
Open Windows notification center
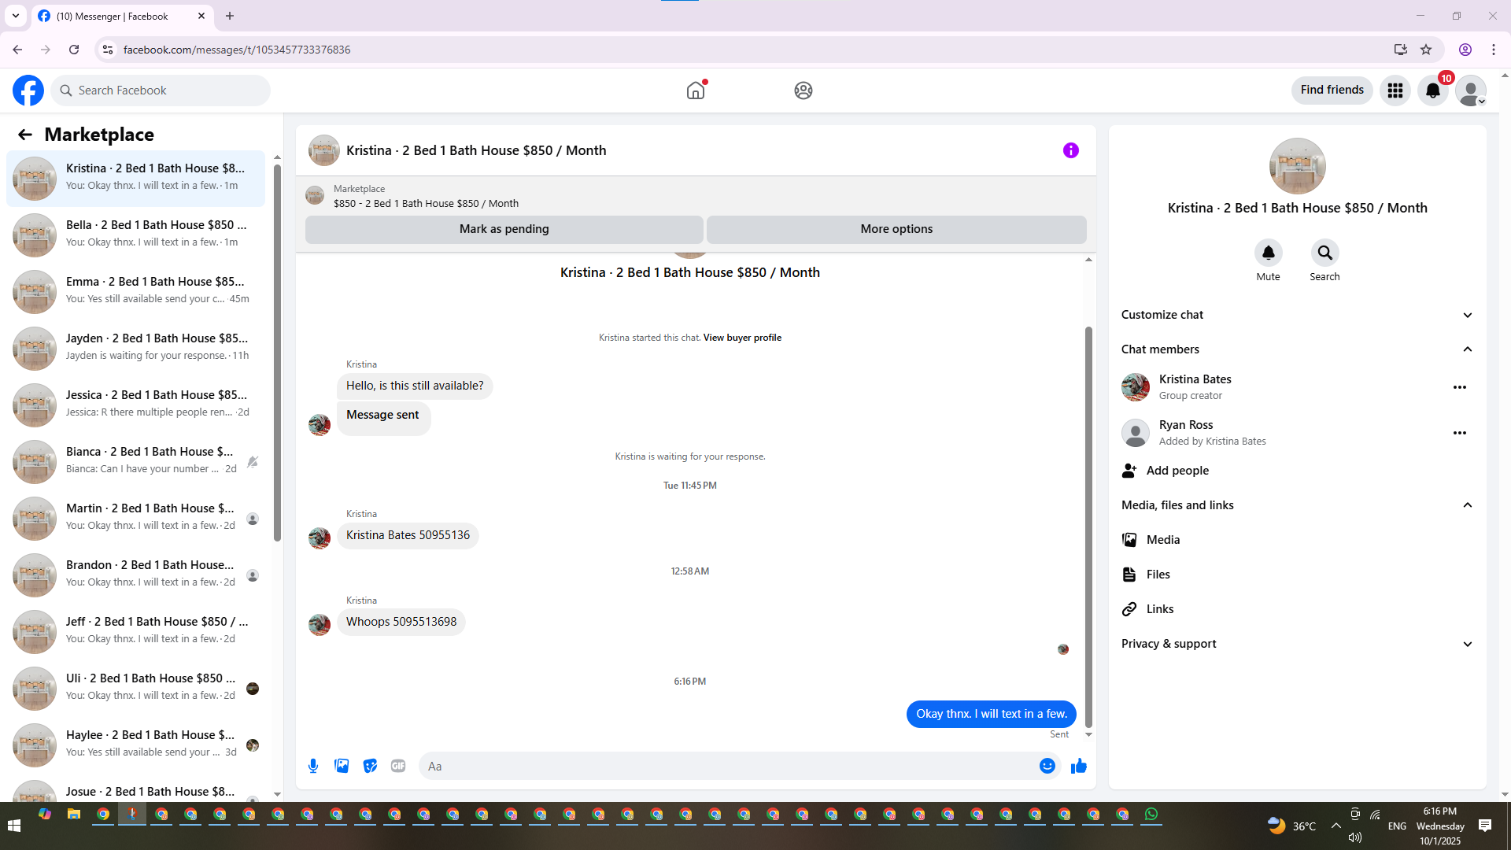click(x=1485, y=826)
